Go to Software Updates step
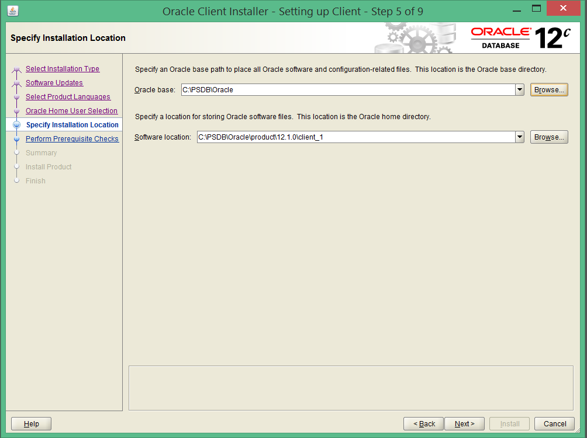 point(54,83)
